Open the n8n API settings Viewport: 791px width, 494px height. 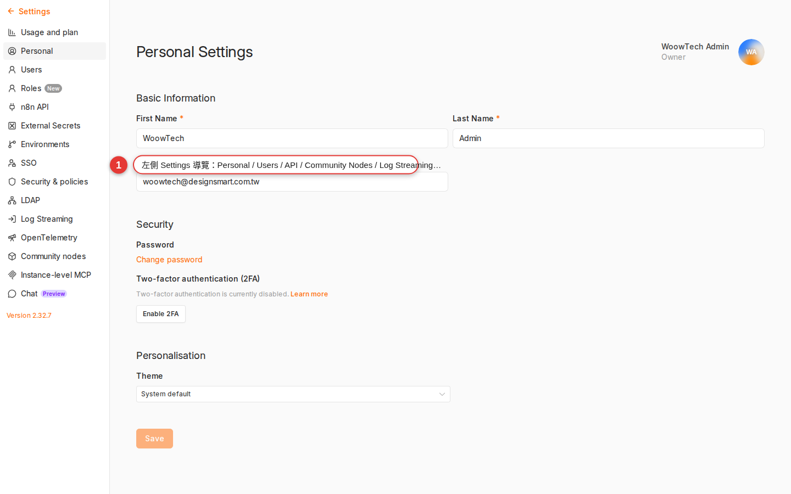click(x=54, y=107)
